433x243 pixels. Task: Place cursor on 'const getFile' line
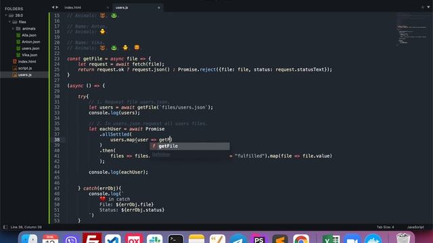click(109, 59)
